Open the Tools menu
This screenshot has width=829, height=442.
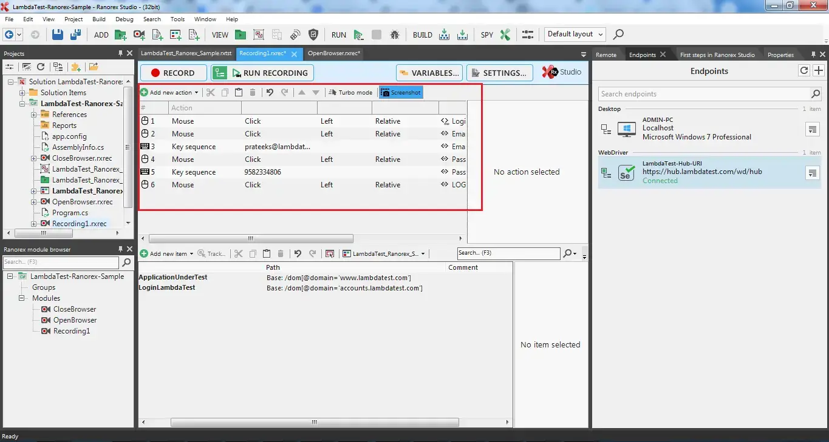tap(177, 19)
